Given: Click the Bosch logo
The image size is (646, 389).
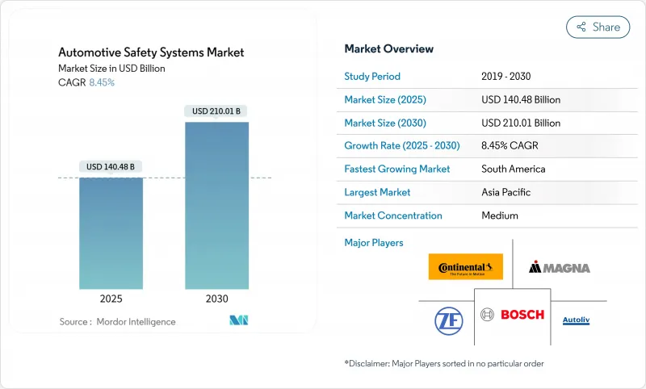Looking at the screenshot, I should click(x=512, y=315).
